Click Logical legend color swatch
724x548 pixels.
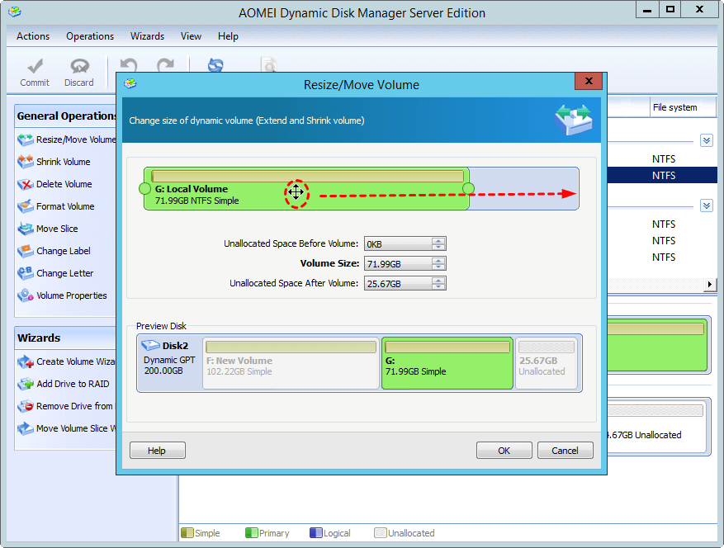click(x=316, y=533)
